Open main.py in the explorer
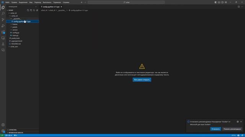The width and height of the screenshot is (245, 137). click(x=15, y=35)
